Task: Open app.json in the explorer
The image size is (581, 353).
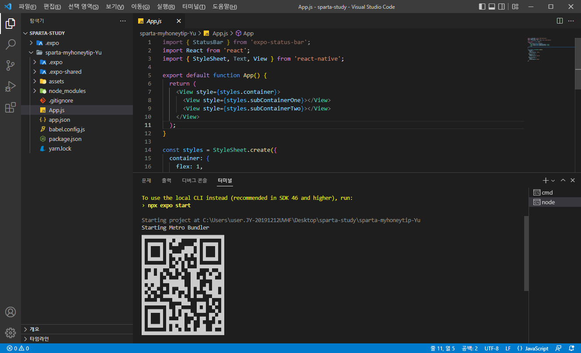Action: 77,120
